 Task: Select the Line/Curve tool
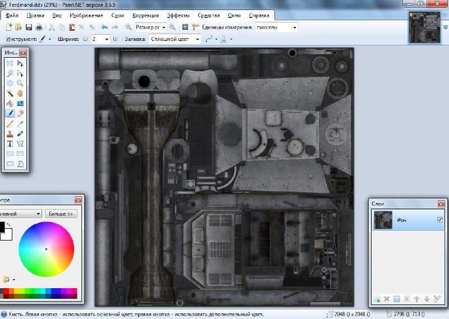click(20, 144)
